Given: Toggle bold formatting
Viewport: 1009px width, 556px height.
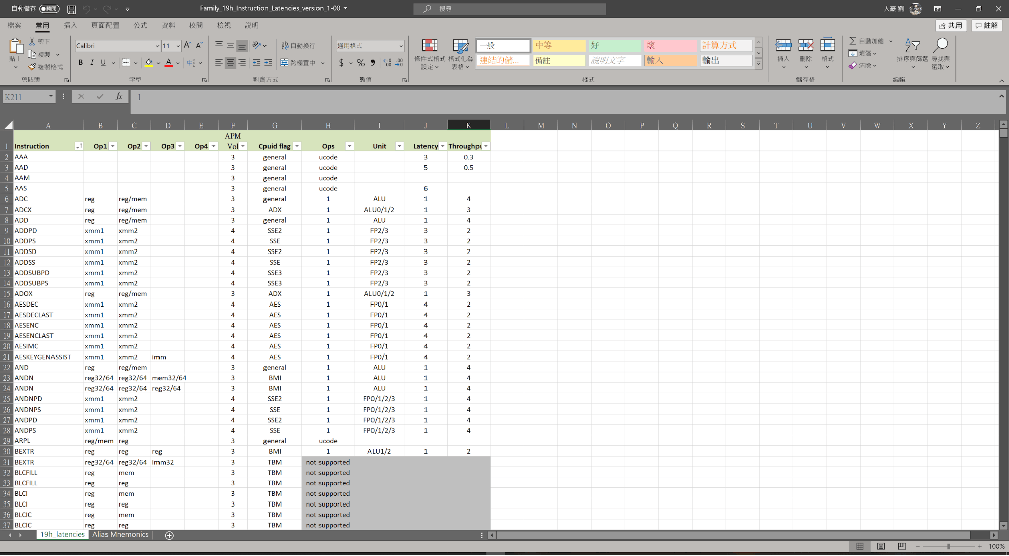Looking at the screenshot, I should point(80,63).
